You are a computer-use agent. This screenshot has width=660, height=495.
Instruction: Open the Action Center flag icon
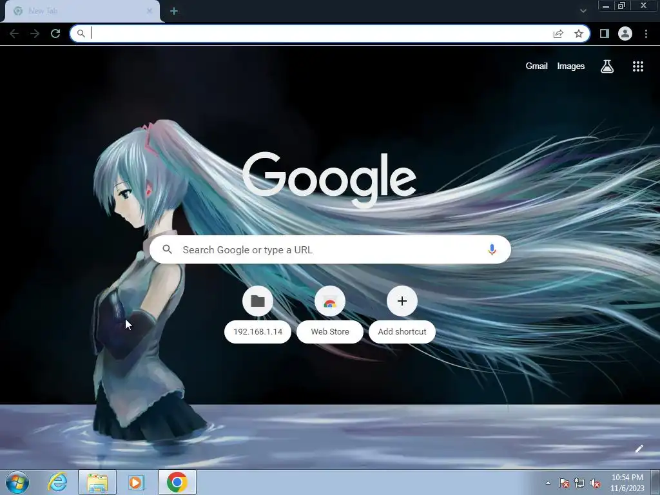[x=563, y=483]
